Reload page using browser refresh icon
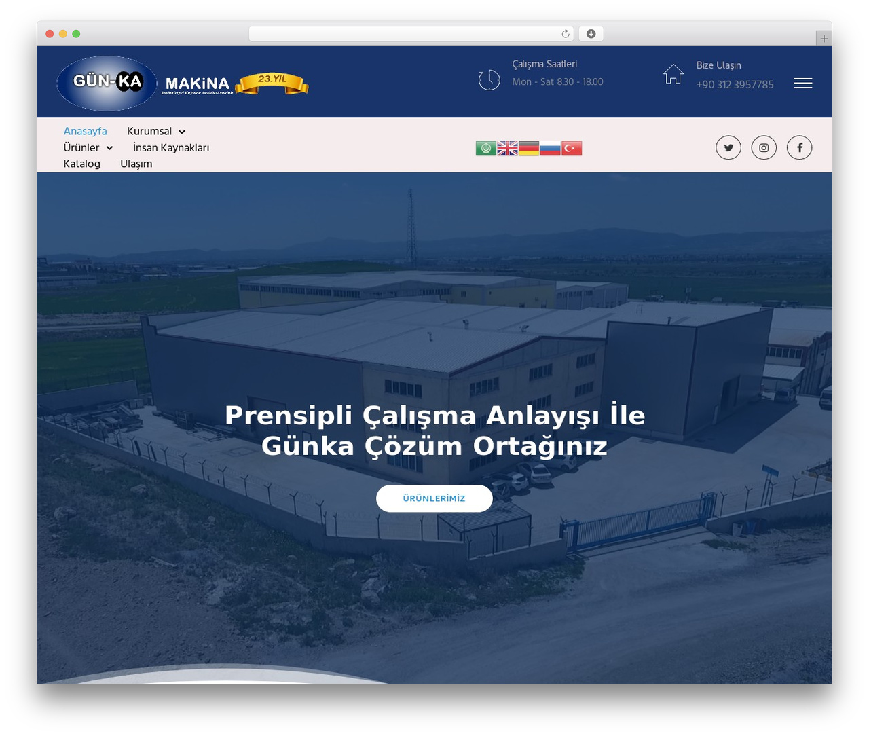The width and height of the screenshot is (869, 736). click(x=566, y=33)
